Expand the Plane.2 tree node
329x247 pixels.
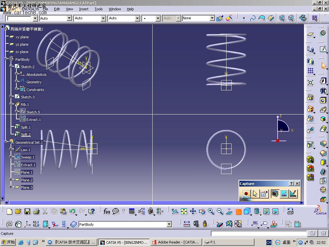[11, 179]
